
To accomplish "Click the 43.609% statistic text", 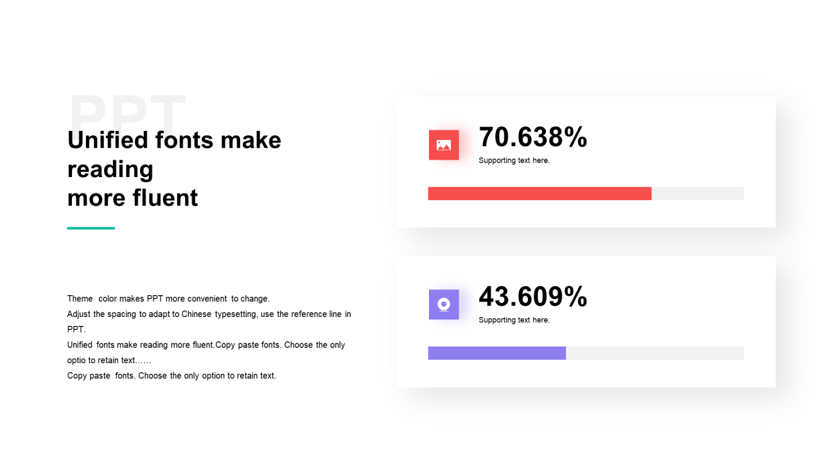I will click(x=533, y=296).
